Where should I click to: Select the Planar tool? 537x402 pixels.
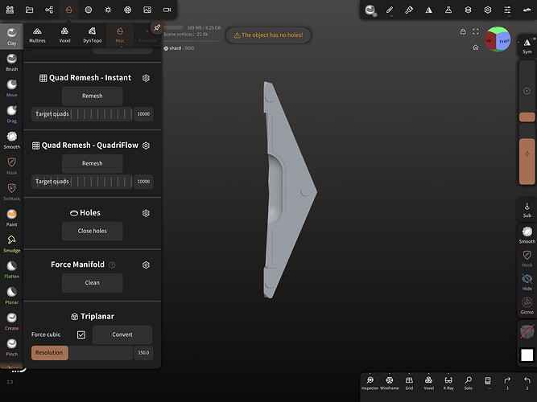pyautogui.click(x=11, y=296)
